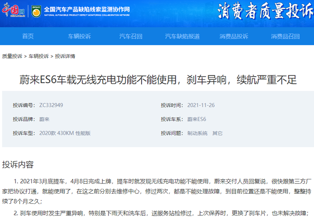Screen dimensions: 314x218
Task: Click the 制动系统 complaint issue tag
Action: [x=197, y=133]
